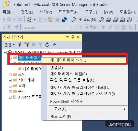Click the disconnect plug icon with red X
Image resolution: width=138 pixels, height=131 pixels.
[27, 45]
